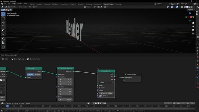Select the Add Cube tool
The width and height of the screenshot is (199, 112).
point(3,47)
